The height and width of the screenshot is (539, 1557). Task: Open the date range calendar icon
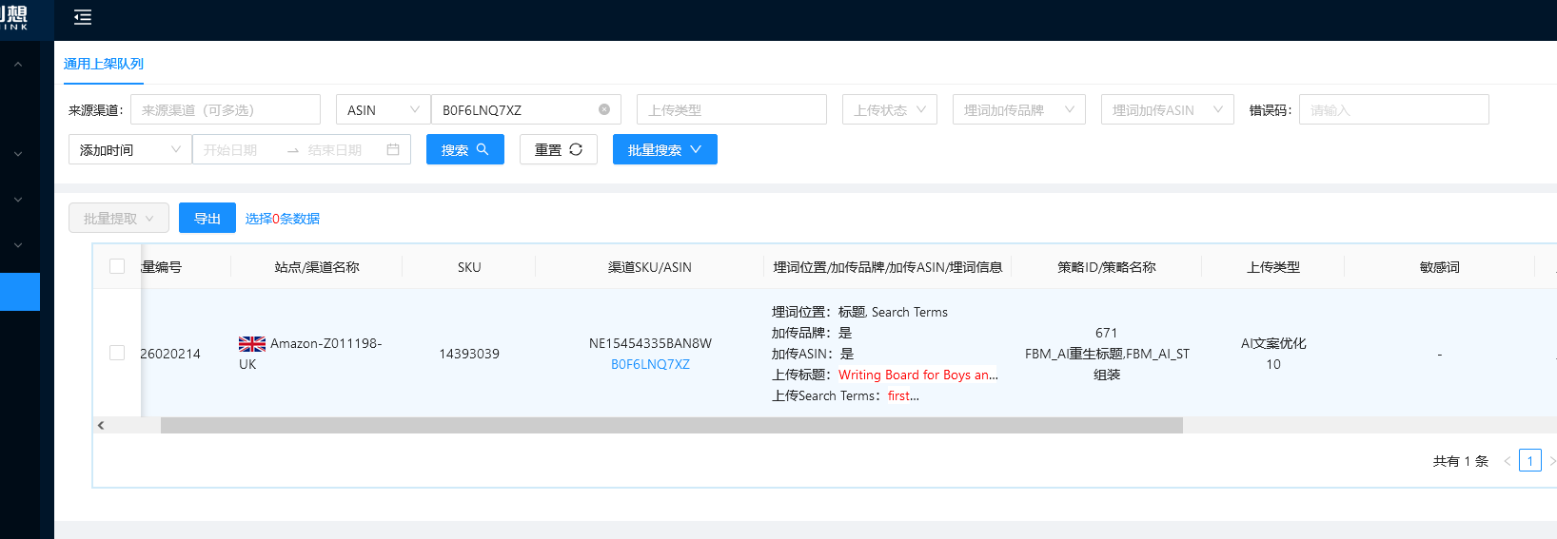[x=393, y=149]
